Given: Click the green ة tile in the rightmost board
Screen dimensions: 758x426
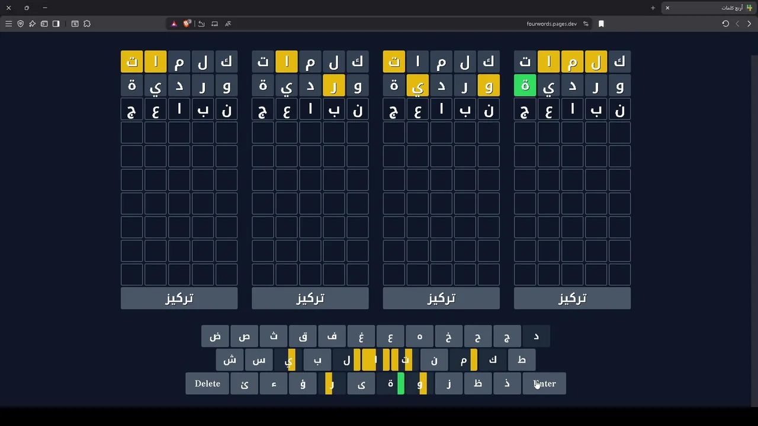Looking at the screenshot, I should [525, 86].
